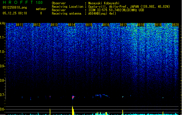The image size is (182, 115).
Task: Click the 0.6 kHz frequency axis label
Action: [2, 109]
